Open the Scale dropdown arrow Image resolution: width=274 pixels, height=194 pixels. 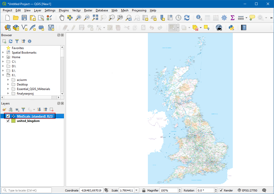point(136,190)
